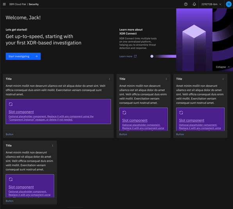Screen dimensions: 233x209
Task: Click the IBM Cloud Pak Security title
Action: (24, 4)
